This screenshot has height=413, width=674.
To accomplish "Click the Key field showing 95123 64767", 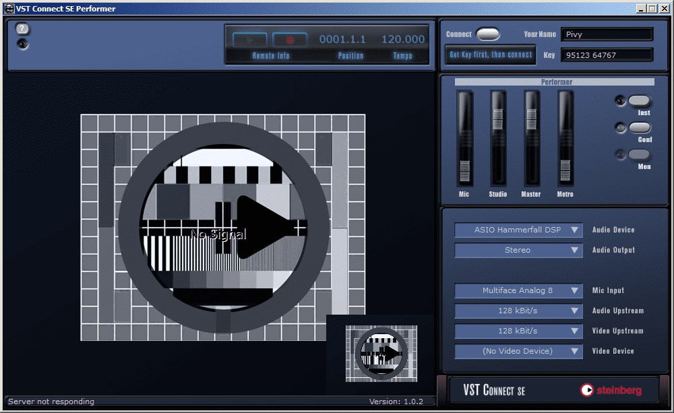I will [x=607, y=55].
